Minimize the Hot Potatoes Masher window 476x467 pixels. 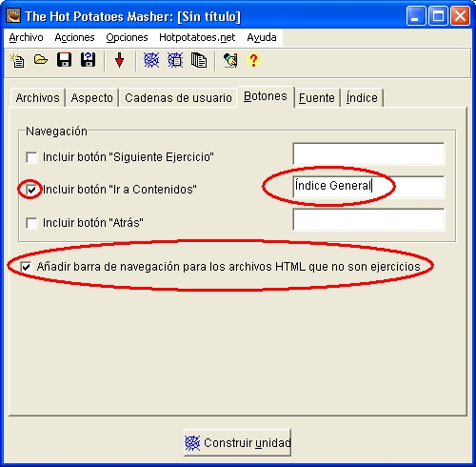click(416, 16)
